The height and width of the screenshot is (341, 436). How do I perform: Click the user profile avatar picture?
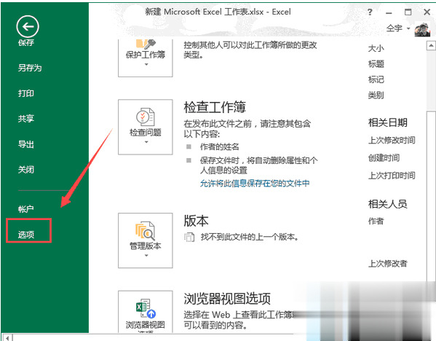point(422,29)
